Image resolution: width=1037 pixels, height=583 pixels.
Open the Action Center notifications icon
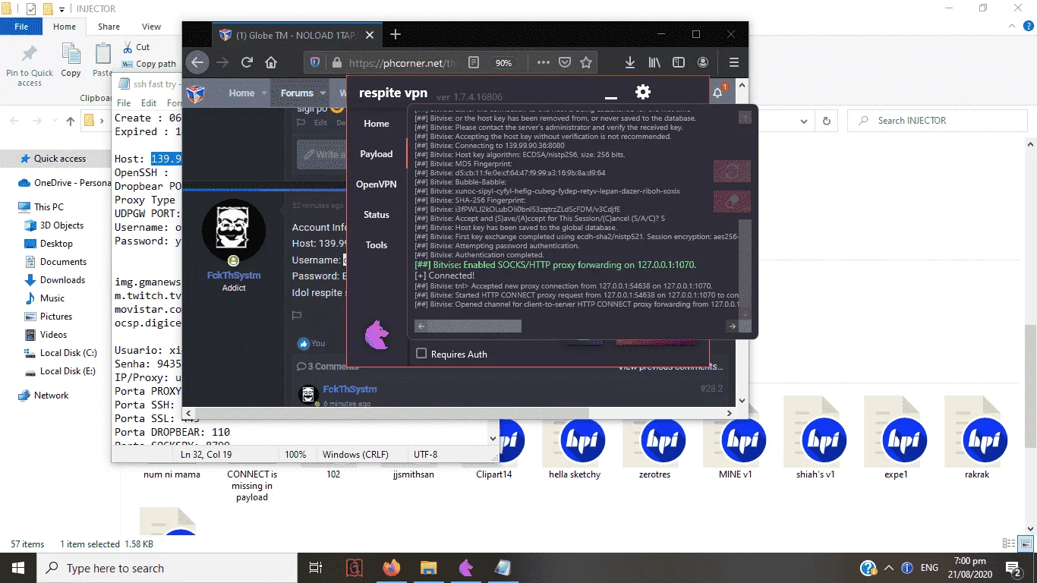(1013, 568)
